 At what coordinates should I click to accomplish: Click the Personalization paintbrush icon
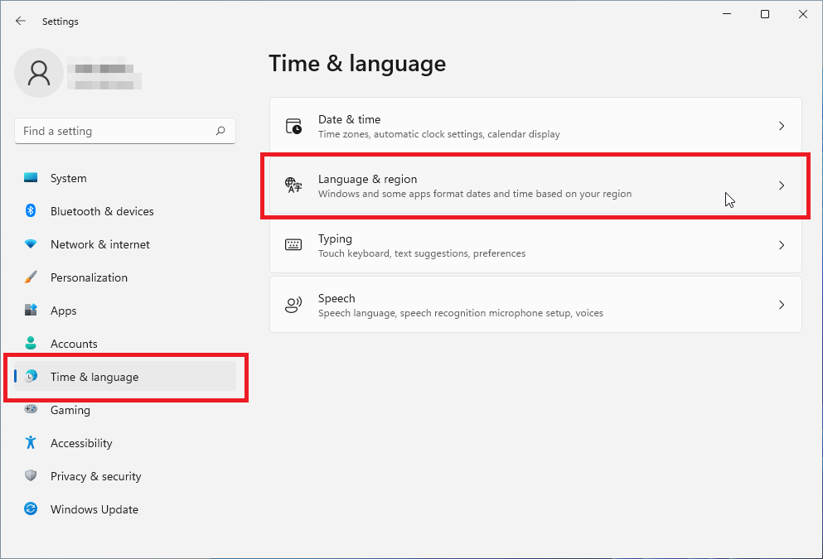point(31,277)
